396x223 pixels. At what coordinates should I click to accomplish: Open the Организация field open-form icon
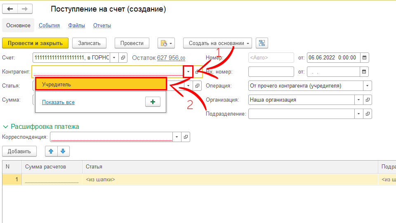click(368, 100)
